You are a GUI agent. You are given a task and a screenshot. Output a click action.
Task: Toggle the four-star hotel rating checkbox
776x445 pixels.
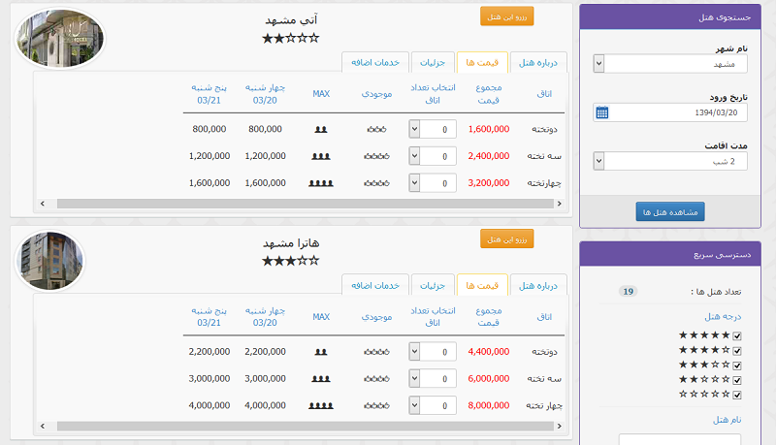tap(737, 351)
